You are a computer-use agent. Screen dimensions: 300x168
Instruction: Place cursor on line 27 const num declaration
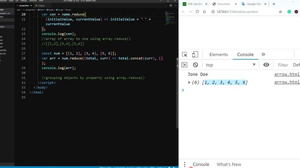(79, 53)
